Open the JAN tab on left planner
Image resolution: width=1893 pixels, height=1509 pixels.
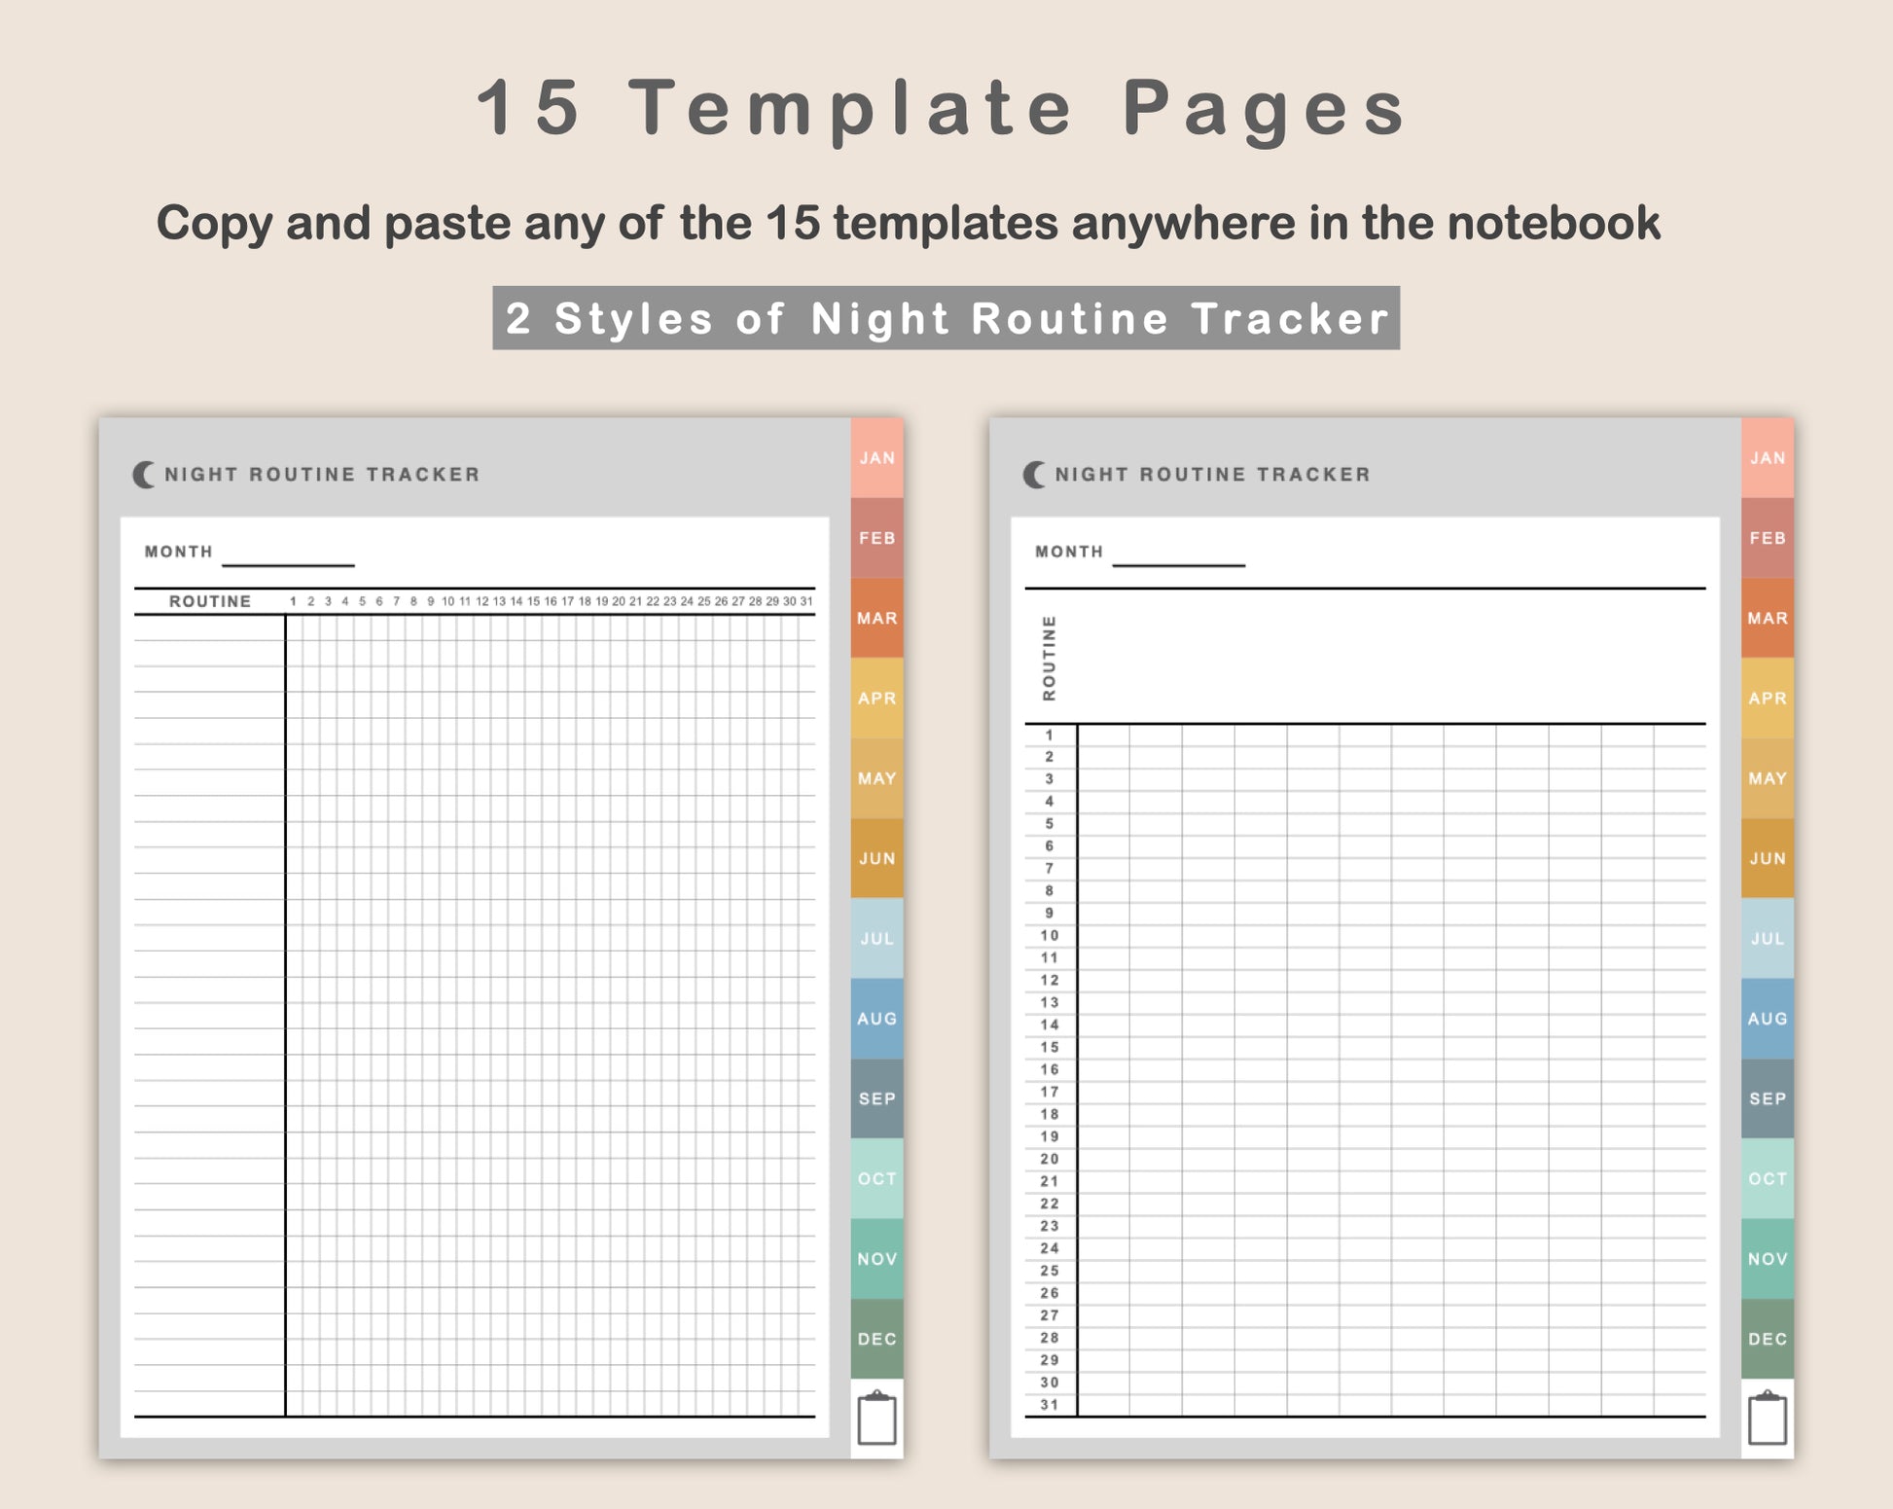click(876, 458)
